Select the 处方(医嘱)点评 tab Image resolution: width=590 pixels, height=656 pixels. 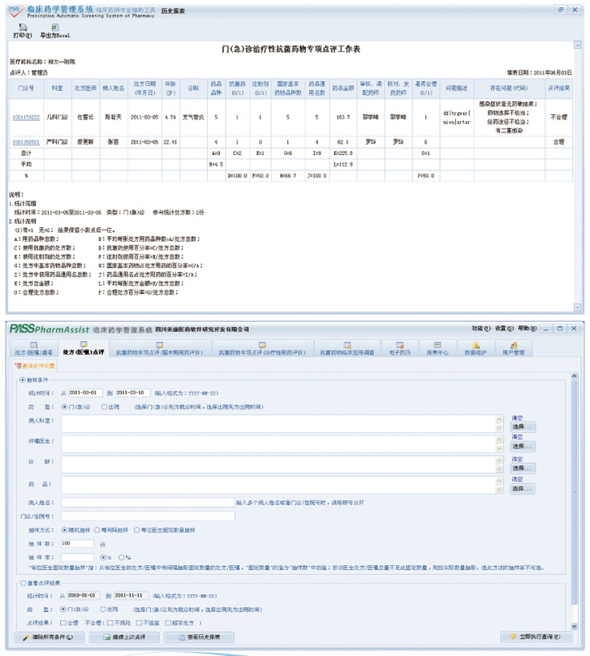[x=83, y=349]
